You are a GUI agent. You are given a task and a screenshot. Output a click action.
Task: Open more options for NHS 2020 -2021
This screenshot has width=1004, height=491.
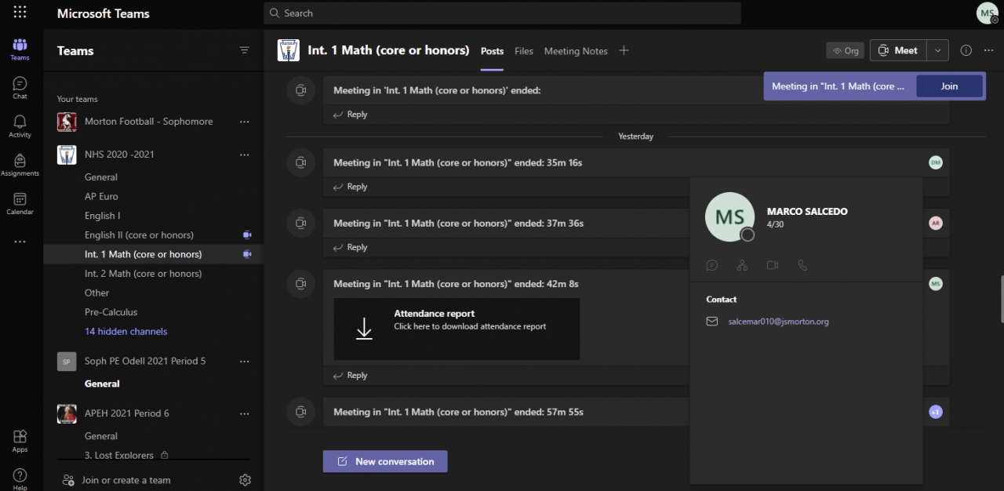(x=244, y=155)
